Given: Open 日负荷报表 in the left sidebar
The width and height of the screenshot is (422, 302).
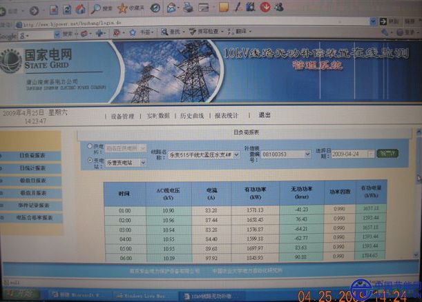Looking at the screenshot, I should [x=32, y=156].
